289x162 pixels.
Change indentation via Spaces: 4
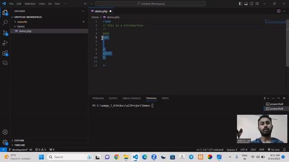pos(232,150)
